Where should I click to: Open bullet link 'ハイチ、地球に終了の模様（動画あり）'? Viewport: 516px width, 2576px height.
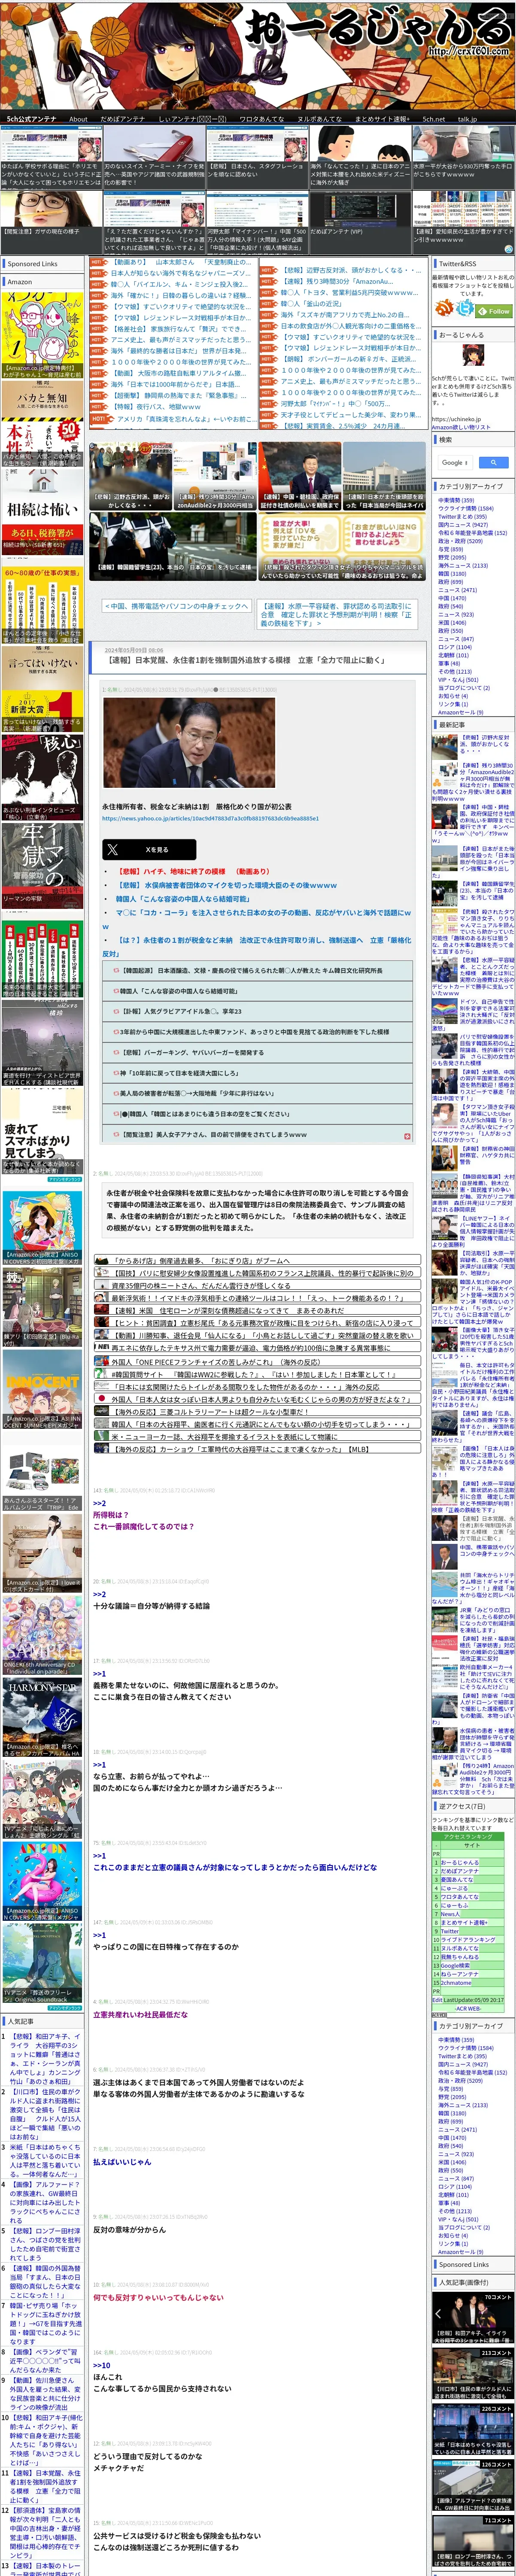click(x=194, y=871)
